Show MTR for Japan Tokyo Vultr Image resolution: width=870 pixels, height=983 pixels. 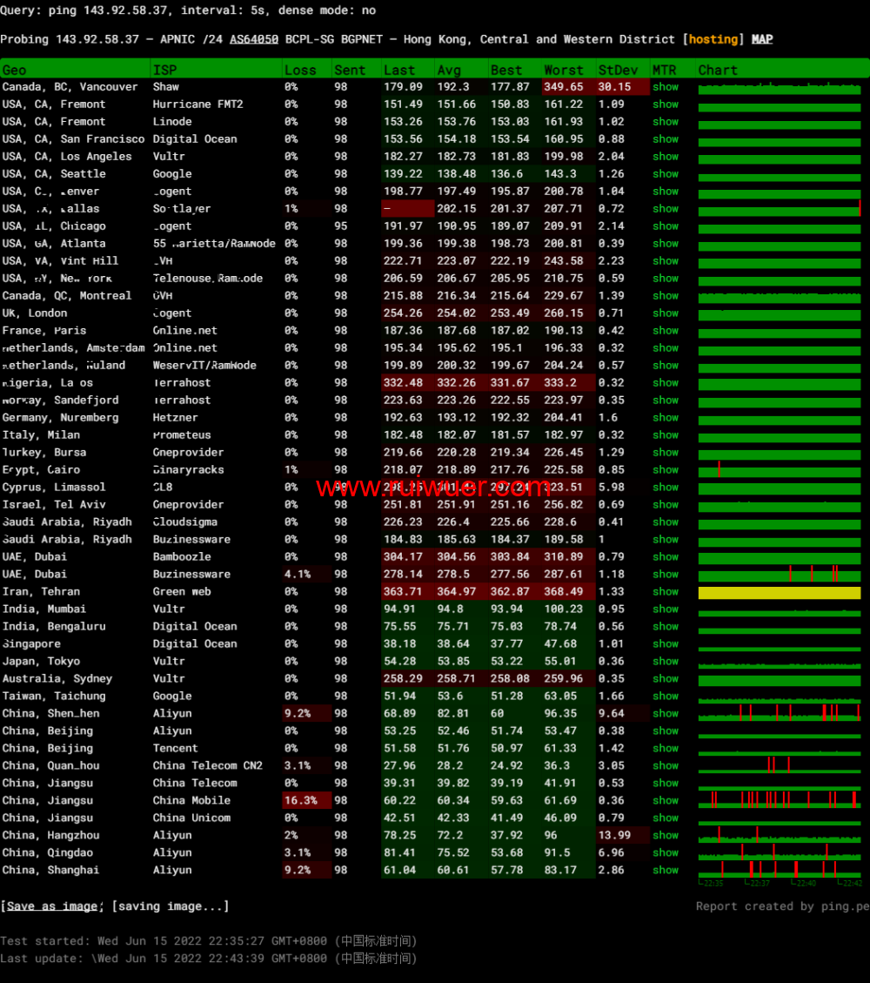tap(666, 662)
